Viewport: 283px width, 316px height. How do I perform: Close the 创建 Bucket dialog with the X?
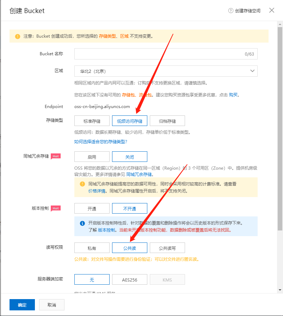(272, 10)
